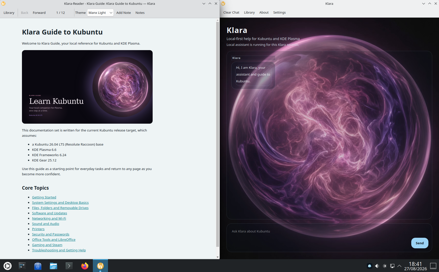Screen dimensions: 439x272
Task: Click the clock showing 18:41
Action: 415,264
